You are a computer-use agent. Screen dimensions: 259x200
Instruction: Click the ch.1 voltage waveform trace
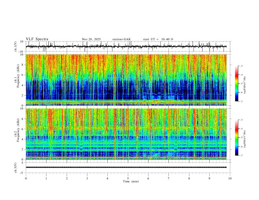(x=126, y=46)
